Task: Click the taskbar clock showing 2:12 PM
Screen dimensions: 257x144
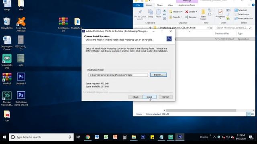Action: coord(241,137)
